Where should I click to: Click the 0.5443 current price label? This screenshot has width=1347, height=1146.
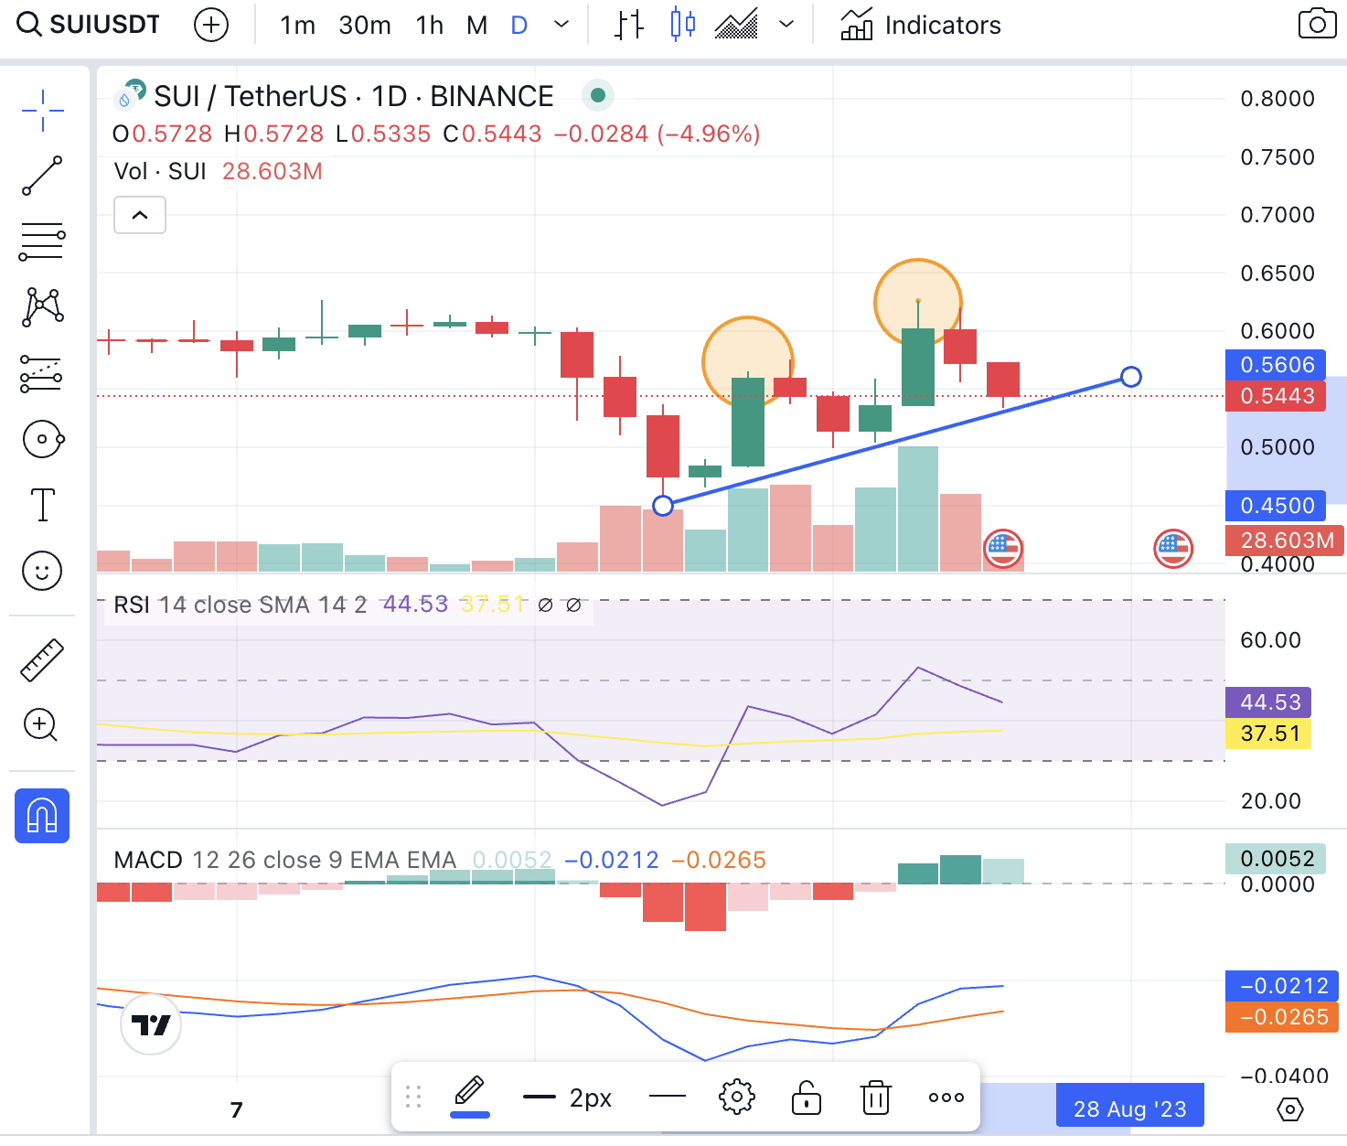pyautogui.click(x=1276, y=396)
